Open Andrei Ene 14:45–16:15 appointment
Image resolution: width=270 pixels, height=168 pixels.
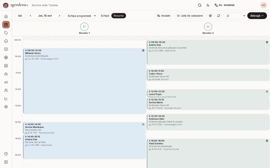pyautogui.click(x=84, y=147)
